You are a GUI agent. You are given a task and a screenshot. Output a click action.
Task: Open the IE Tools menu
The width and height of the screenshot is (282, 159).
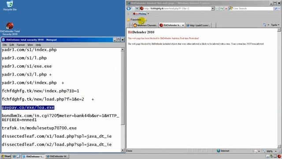point(275,25)
